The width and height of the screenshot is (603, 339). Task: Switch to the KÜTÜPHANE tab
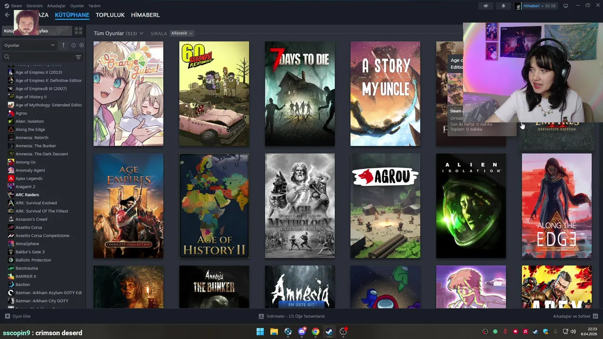[72, 15]
